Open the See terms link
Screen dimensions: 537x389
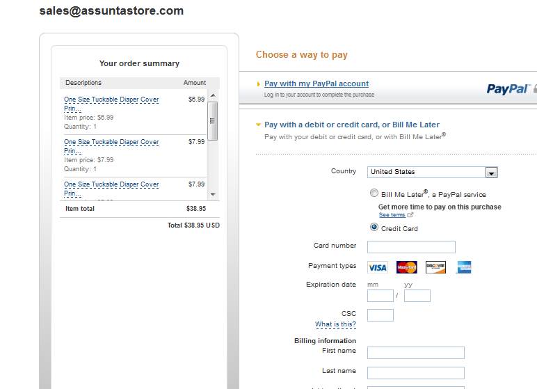click(392, 215)
